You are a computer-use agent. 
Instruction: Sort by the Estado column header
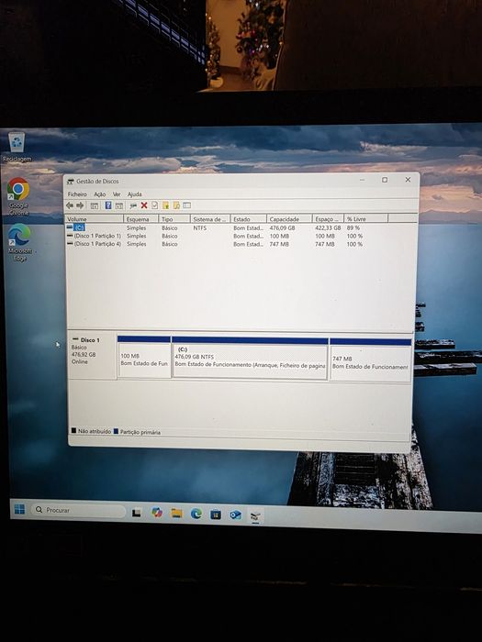[249, 219]
